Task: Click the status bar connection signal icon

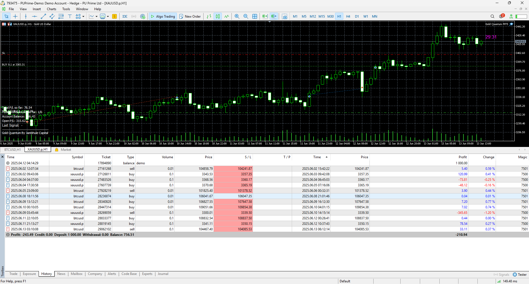Action: [499, 281]
